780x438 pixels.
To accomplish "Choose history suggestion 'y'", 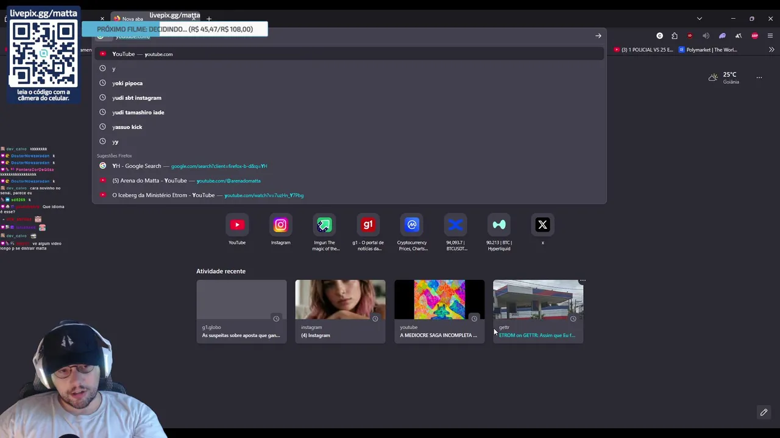I will [x=349, y=69].
